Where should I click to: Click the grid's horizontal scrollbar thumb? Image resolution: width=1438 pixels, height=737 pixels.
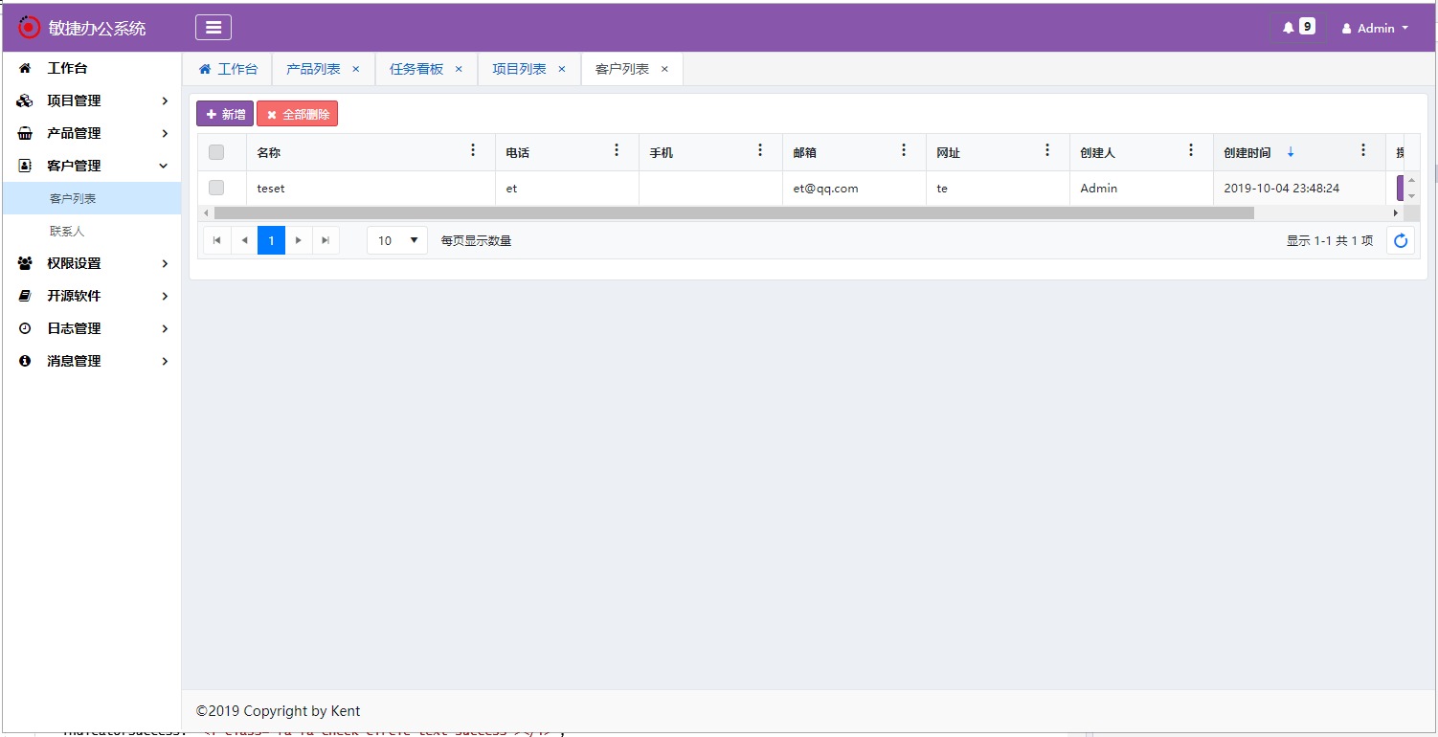click(733, 212)
